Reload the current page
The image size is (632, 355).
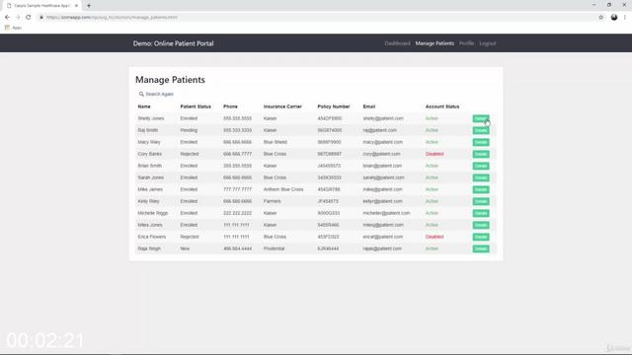[29, 18]
